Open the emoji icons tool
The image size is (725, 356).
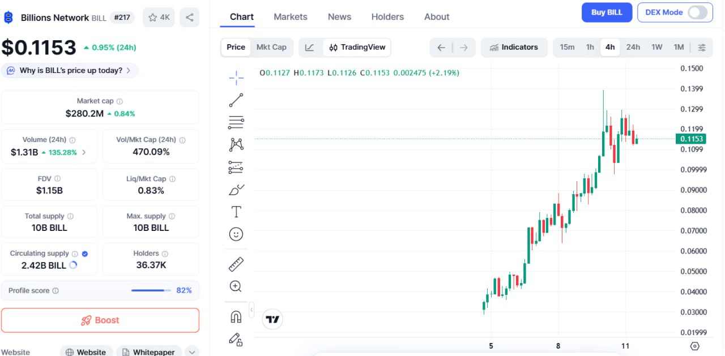tap(236, 234)
